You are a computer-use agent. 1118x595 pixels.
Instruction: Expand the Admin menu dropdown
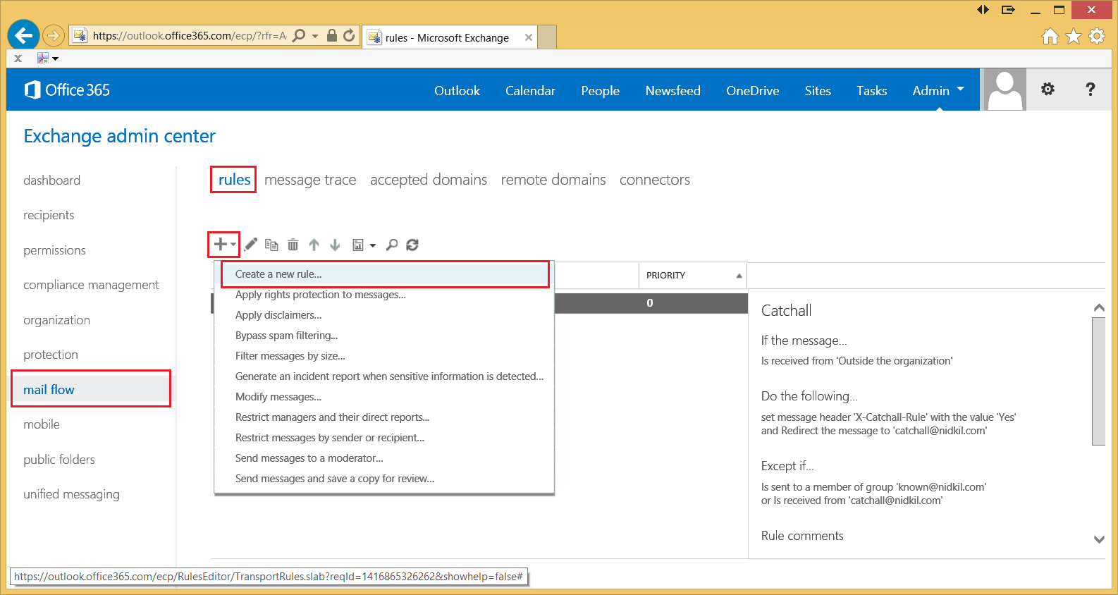tap(960, 90)
